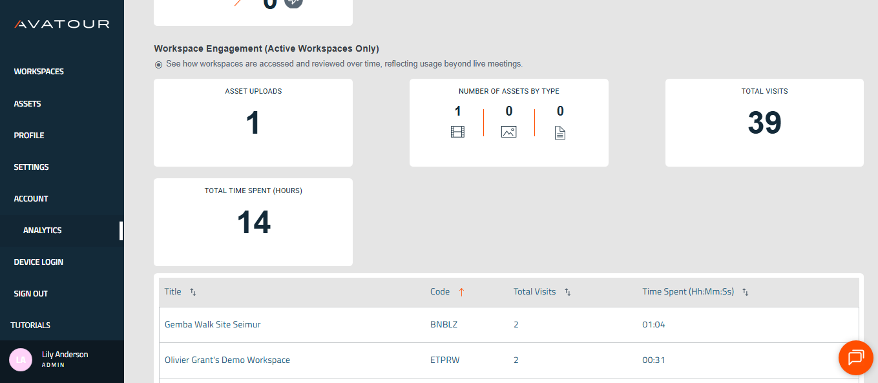This screenshot has height=383, width=878.
Task: Click the ETPRW workspace code
Action: [444, 360]
